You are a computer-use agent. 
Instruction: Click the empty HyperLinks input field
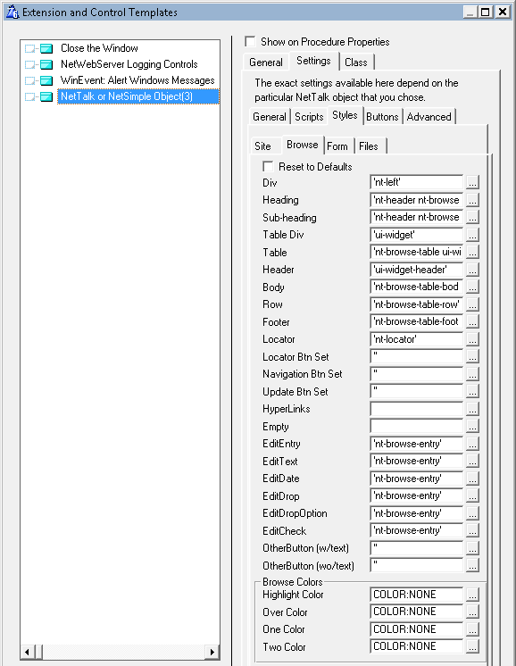[x=417, y=409]
